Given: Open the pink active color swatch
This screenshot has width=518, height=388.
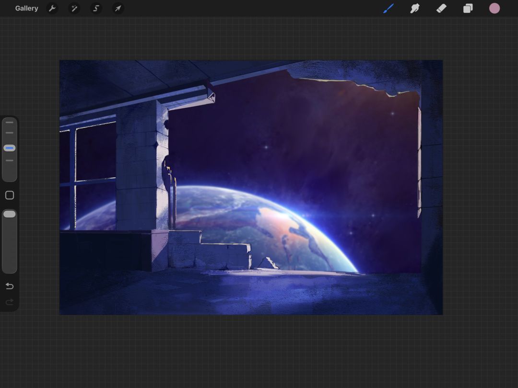Looking at the screenshot, I should point(494,8).
